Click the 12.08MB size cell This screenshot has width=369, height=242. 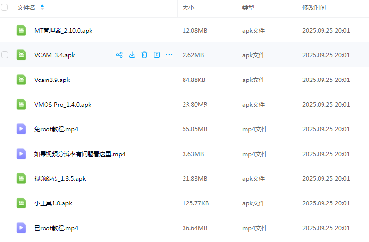[x=195, y=31]
